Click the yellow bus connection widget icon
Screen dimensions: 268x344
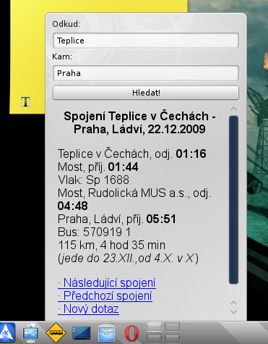(x=56, y=332)
